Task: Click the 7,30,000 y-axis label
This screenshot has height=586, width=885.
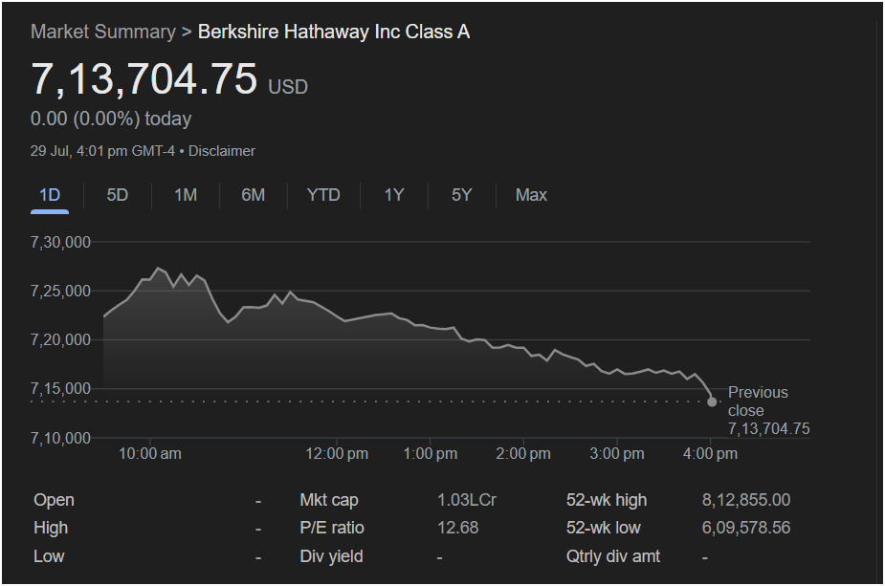Action: 60,243
